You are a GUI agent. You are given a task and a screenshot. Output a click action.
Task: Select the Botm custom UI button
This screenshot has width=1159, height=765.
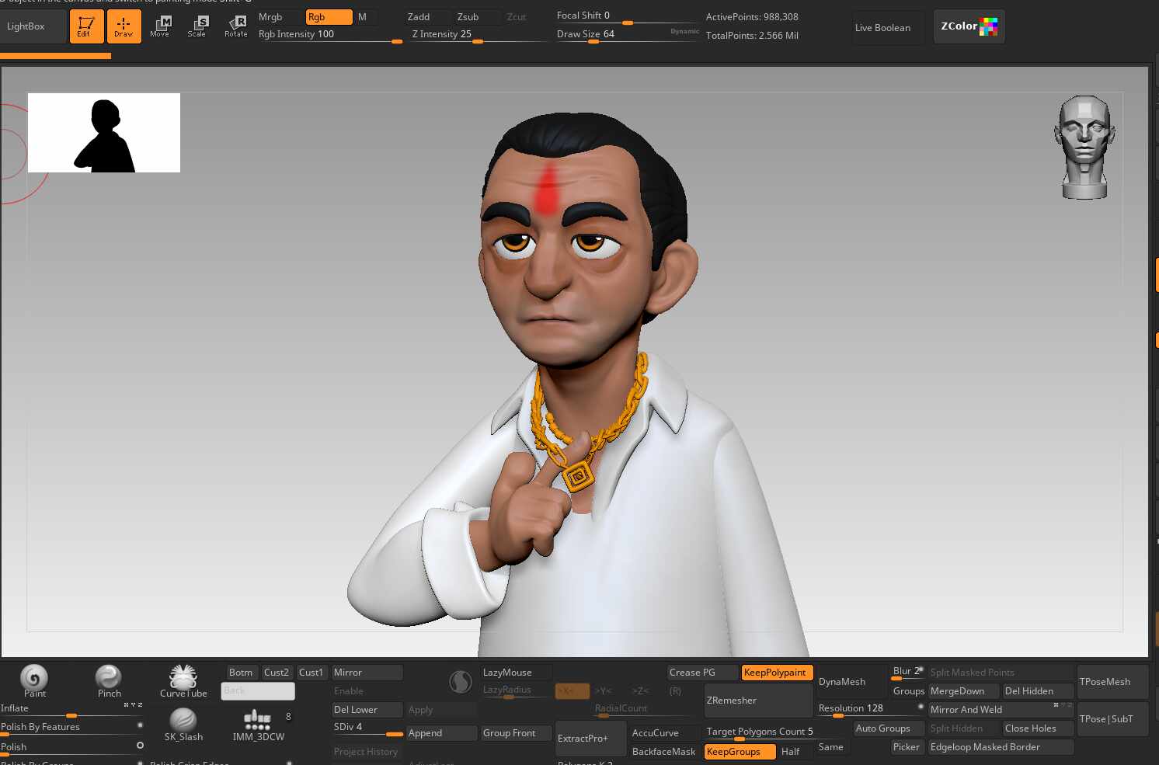(x=241, y=673)
